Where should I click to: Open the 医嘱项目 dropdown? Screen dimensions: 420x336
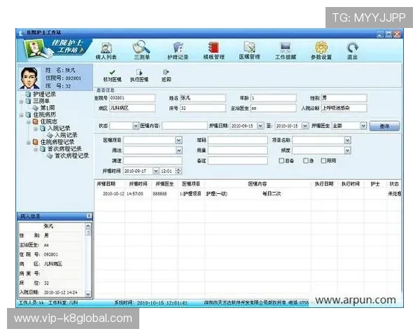(x=178, y=140)
